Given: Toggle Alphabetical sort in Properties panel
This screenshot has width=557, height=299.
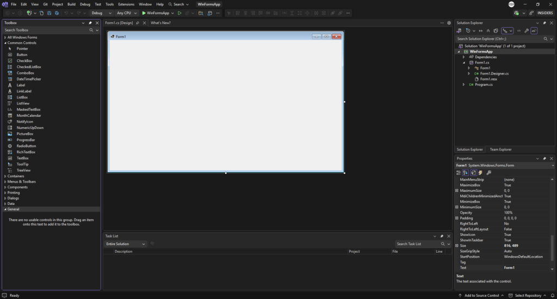Looking at the screenshot, I should click(466, 172).
